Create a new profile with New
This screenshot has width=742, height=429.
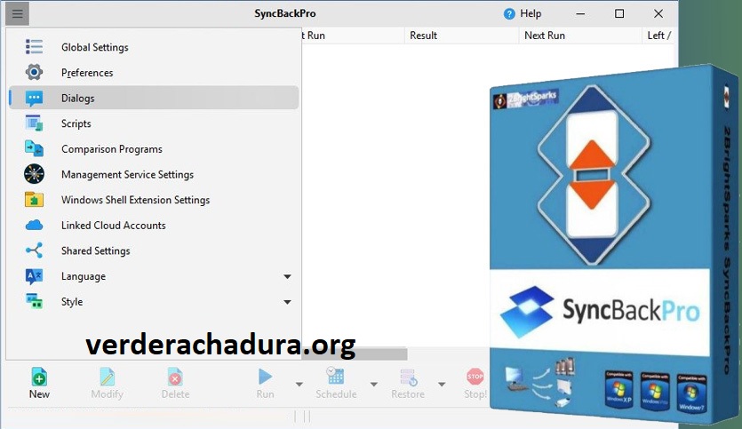39,384
